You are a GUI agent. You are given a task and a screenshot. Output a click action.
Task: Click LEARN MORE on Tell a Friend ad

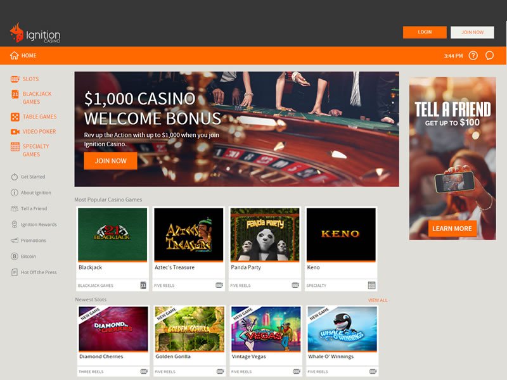point(452,229)
